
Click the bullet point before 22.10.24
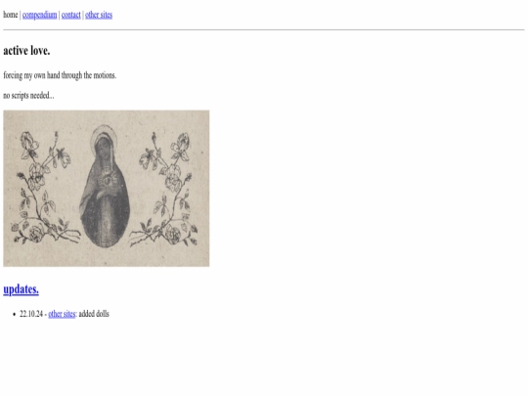point(14,314)
